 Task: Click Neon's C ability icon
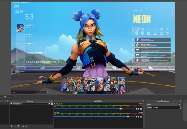coord(149,33)
